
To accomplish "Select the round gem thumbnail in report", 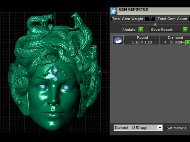I will tap(118, 40).
